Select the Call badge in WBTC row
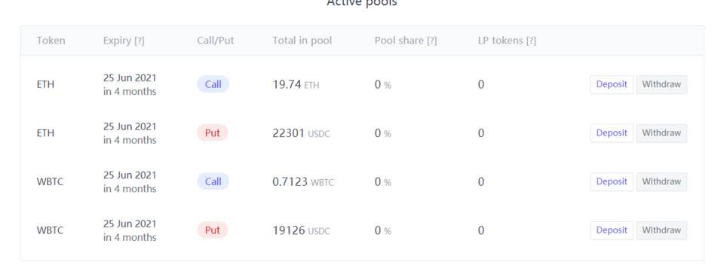Viewport: 724px width, 280px height. coord(213,181)
